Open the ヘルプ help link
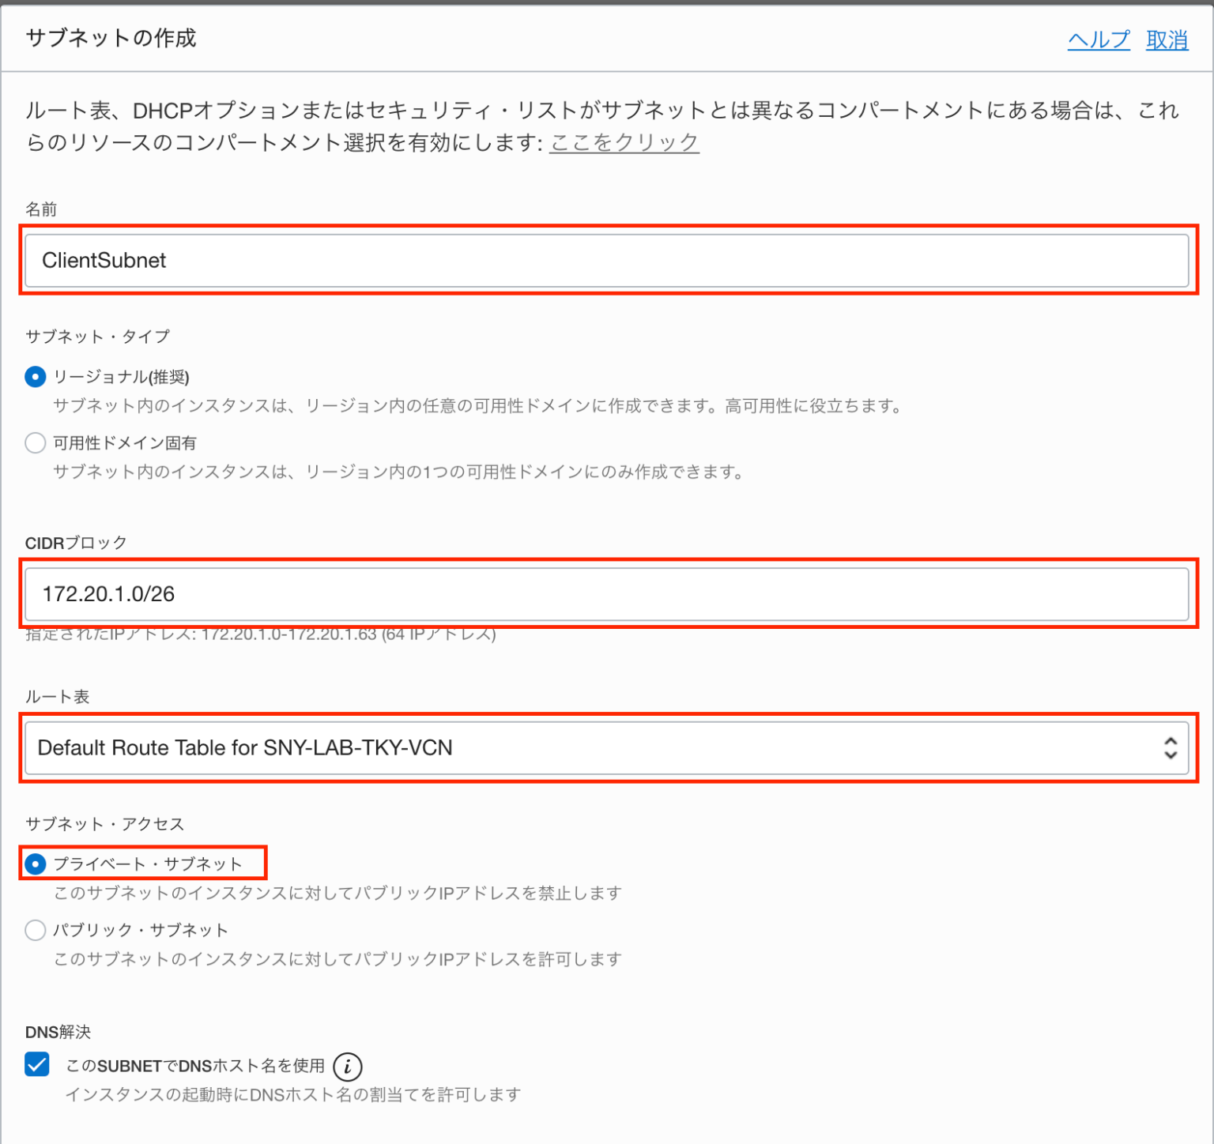 coord(1099,40)
